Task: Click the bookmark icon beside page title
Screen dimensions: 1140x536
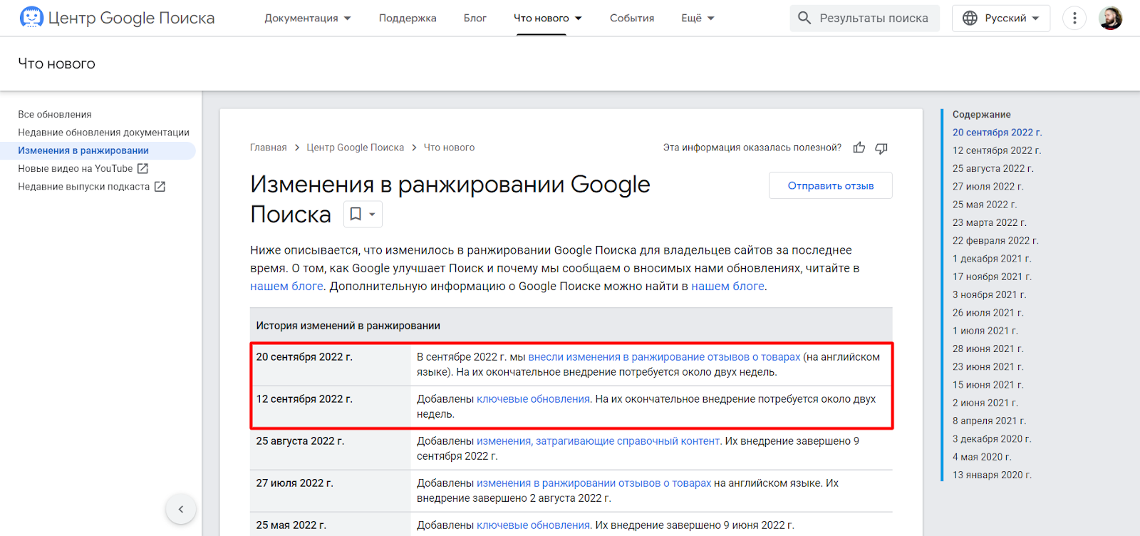Action: click(x=356, y=215)
